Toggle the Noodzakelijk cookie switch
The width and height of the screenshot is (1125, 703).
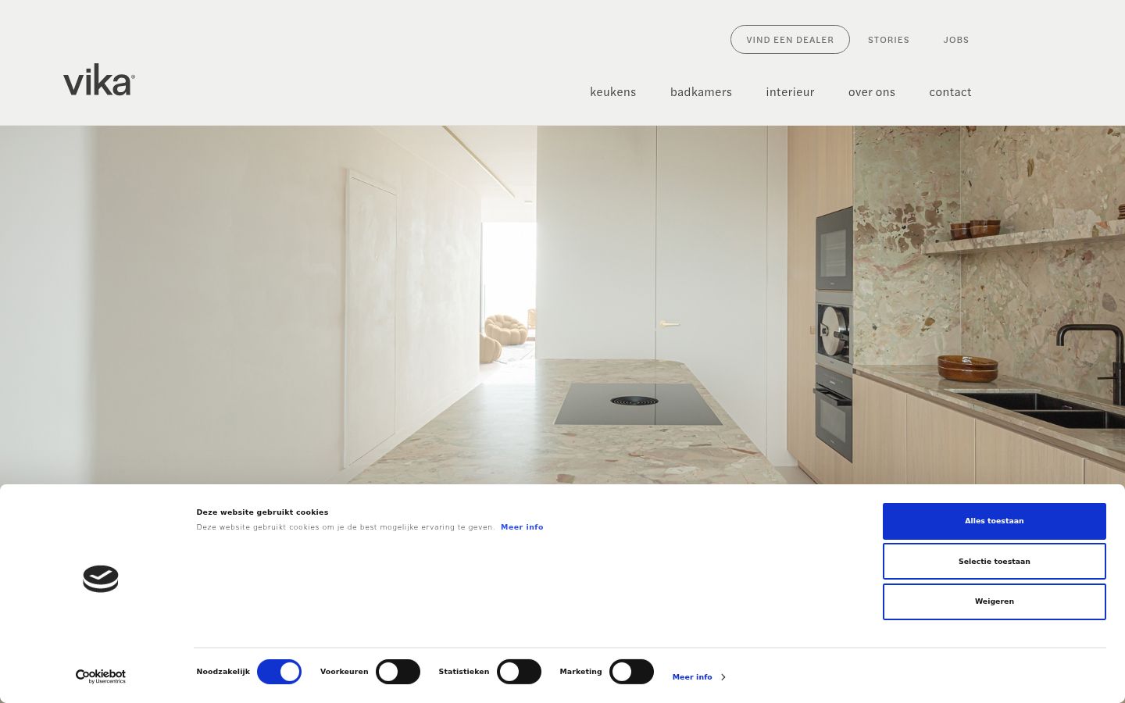pos(279,672)
